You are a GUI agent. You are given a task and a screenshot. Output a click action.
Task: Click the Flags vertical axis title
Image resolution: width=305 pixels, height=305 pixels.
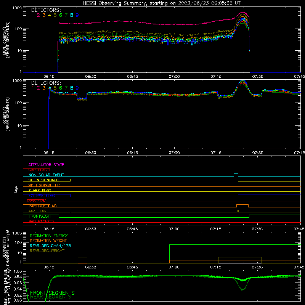pyautogui.click(x=16, y=190)
